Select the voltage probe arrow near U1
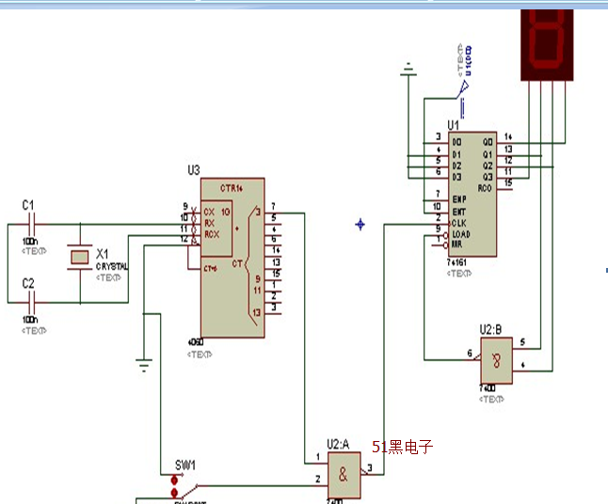 (462, 89)
